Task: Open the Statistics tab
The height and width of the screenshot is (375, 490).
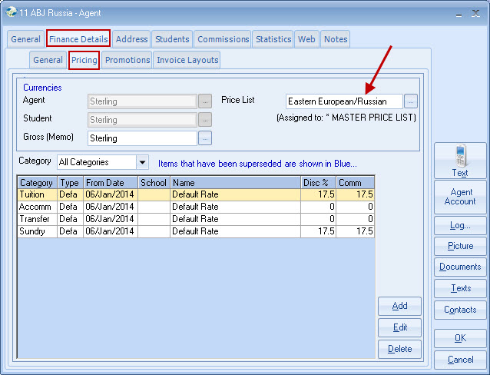Action: click(273, 39)
